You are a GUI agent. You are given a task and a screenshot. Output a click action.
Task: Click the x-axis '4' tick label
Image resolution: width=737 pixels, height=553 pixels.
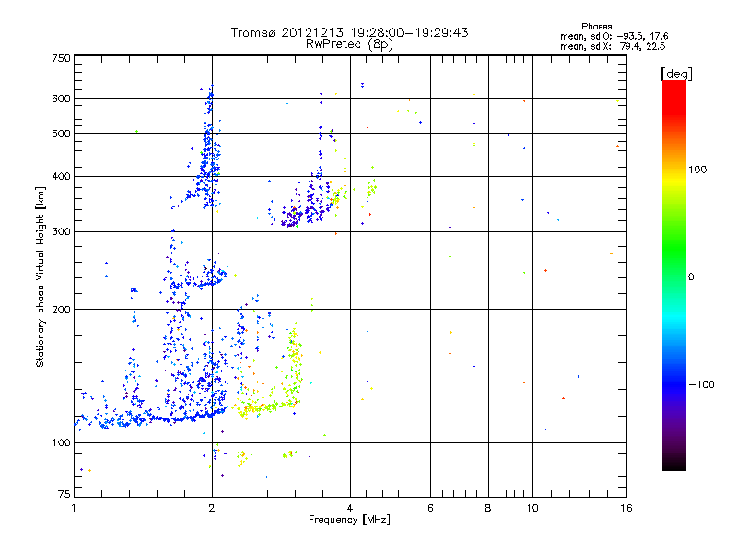[350, 508]
